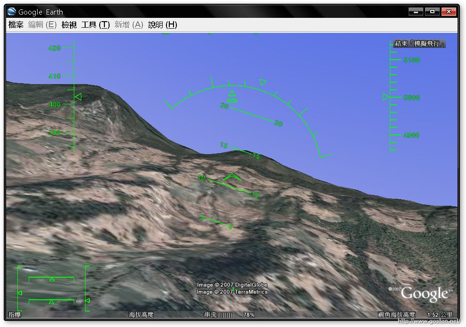Click the "Image © 2007 DigitalGlobe" attribution
The image size is (466, 327).
(232, 285)
